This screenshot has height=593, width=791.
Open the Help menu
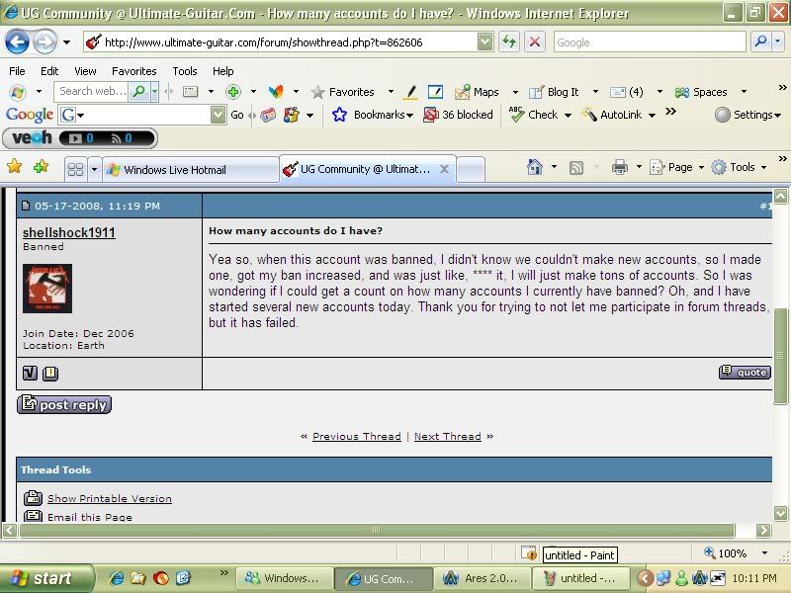(223, 71)
